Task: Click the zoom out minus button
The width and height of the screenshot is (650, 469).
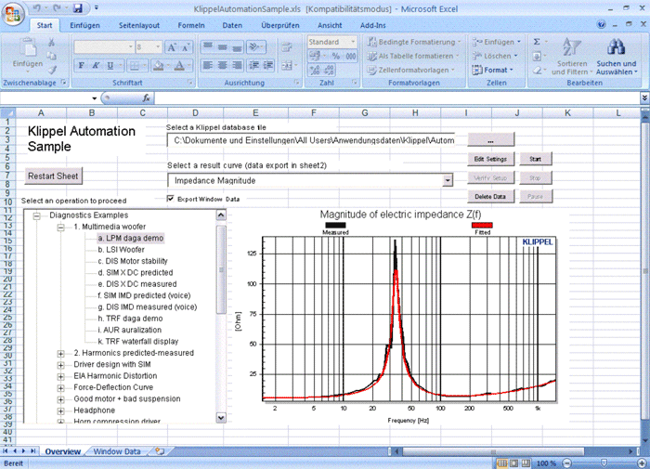Action: pos(567,463)
